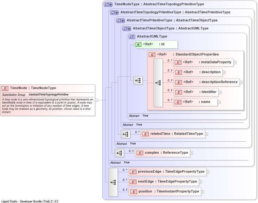
Task: Select the nextEdge : TimeEdgePropertyType label
Action: [167, 181]
